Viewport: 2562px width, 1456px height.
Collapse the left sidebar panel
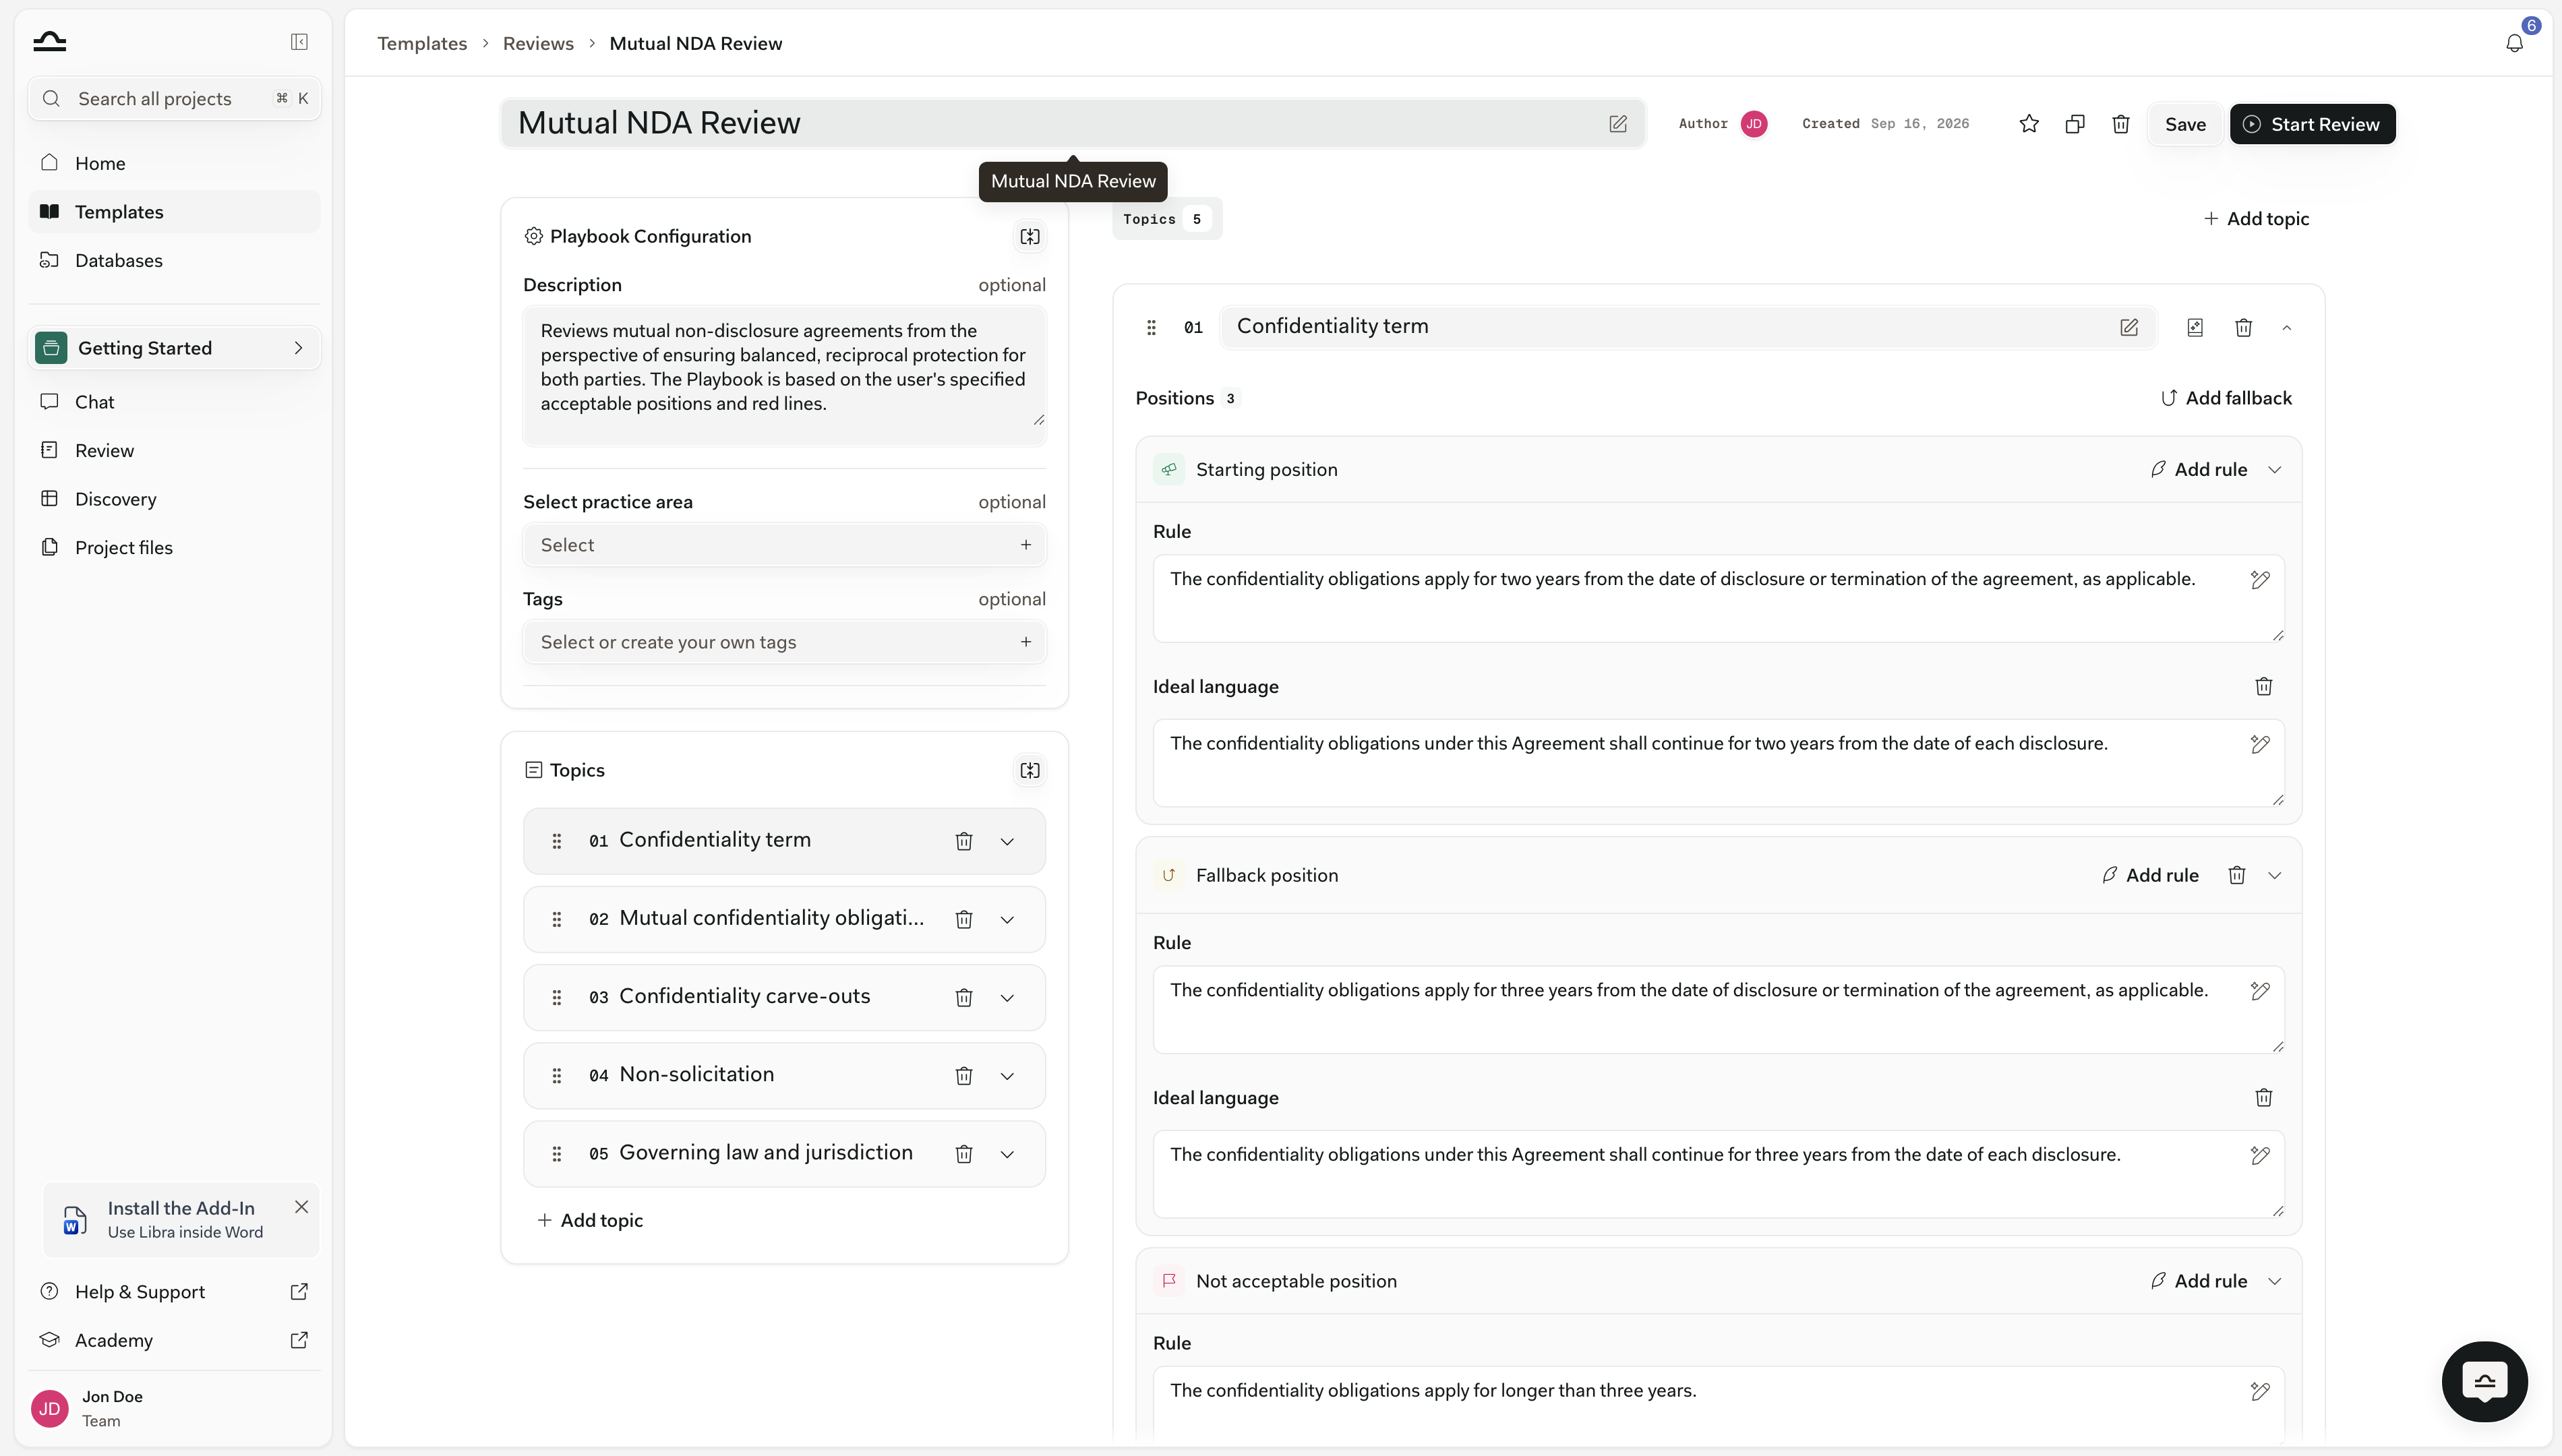pyautogui.click(x=299, y=42)
